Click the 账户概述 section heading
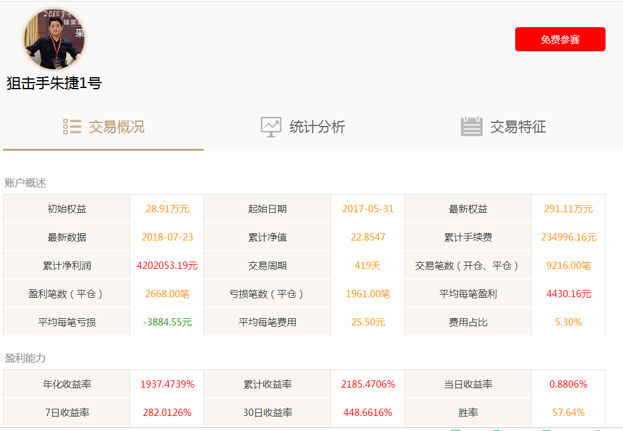 pyautogui.click(x=25, y=183)
